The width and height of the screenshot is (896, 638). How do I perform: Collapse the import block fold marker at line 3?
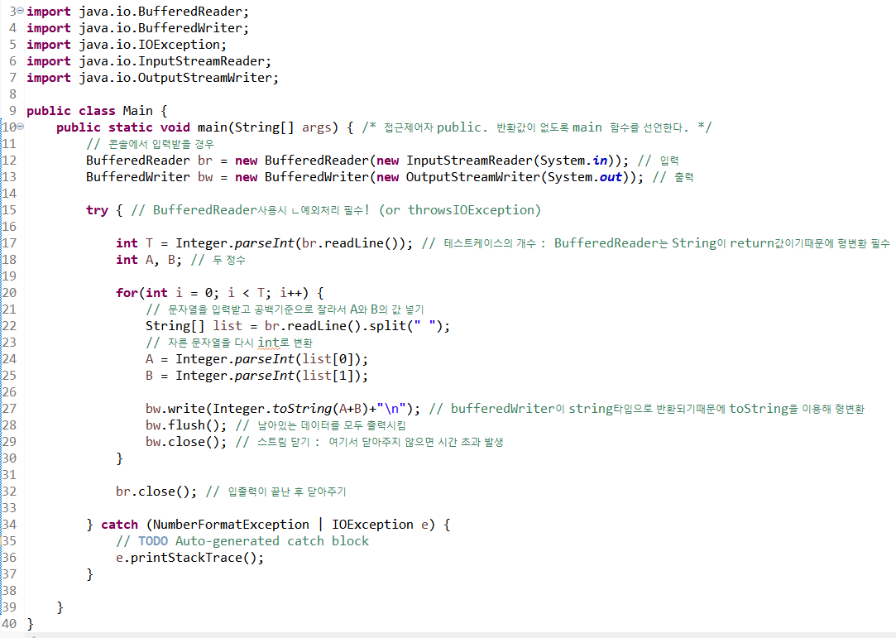pos(21,11)
